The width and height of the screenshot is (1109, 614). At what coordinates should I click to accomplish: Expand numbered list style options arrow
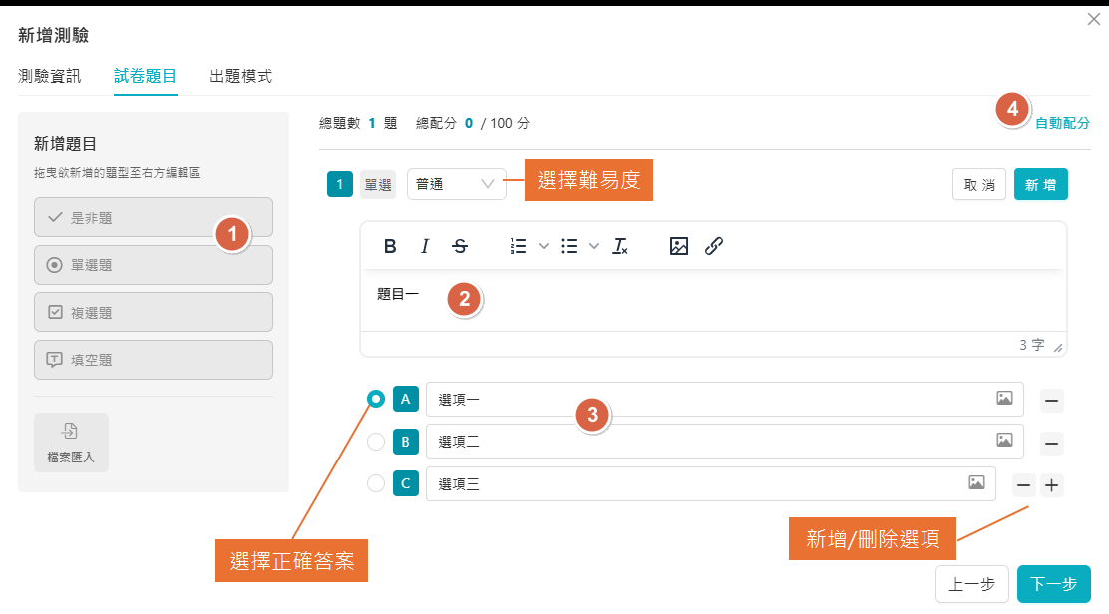(x=544, y=246)
